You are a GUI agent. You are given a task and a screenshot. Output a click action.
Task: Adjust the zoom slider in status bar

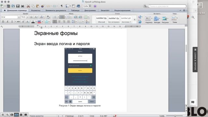175,116
